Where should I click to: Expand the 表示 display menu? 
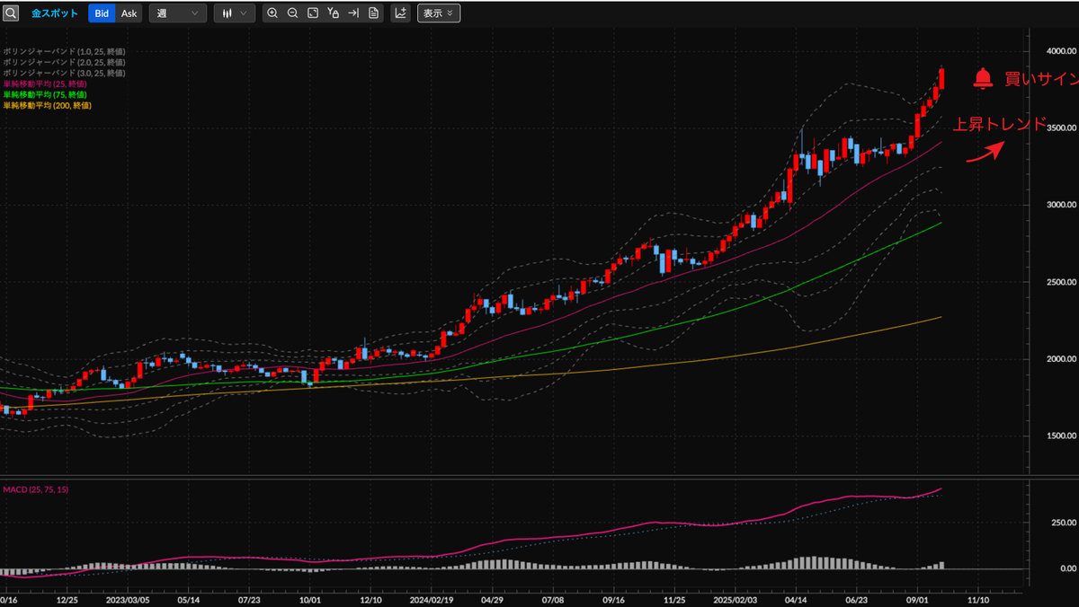pyautogui.click(x=438, y=13)
